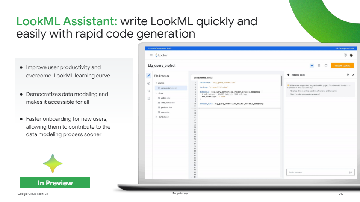Screen dimensions: 360x202
Task: Collapse the Help me code panel
Action: tap(353, 75)
